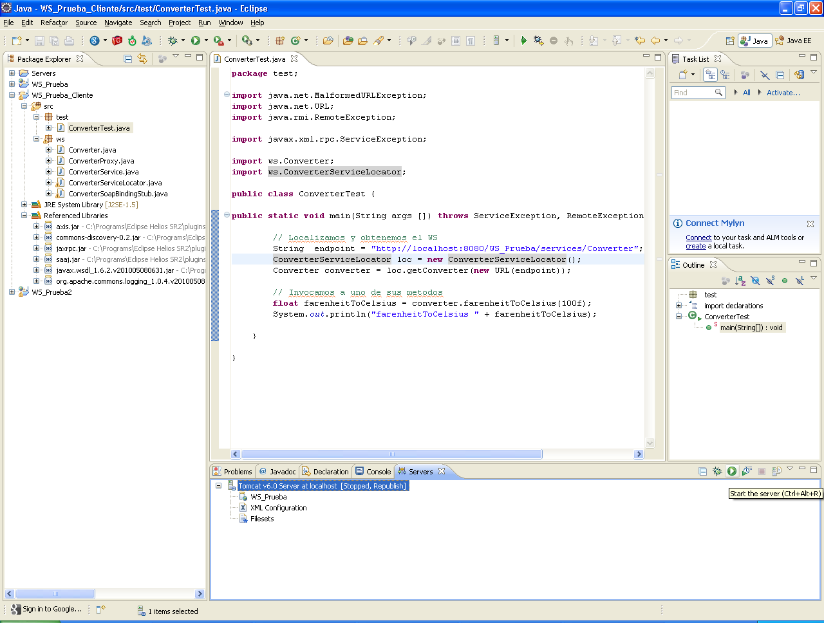
Task: Switch to the Problems tab
Action: pyautogui.click(x=232, y=472)
